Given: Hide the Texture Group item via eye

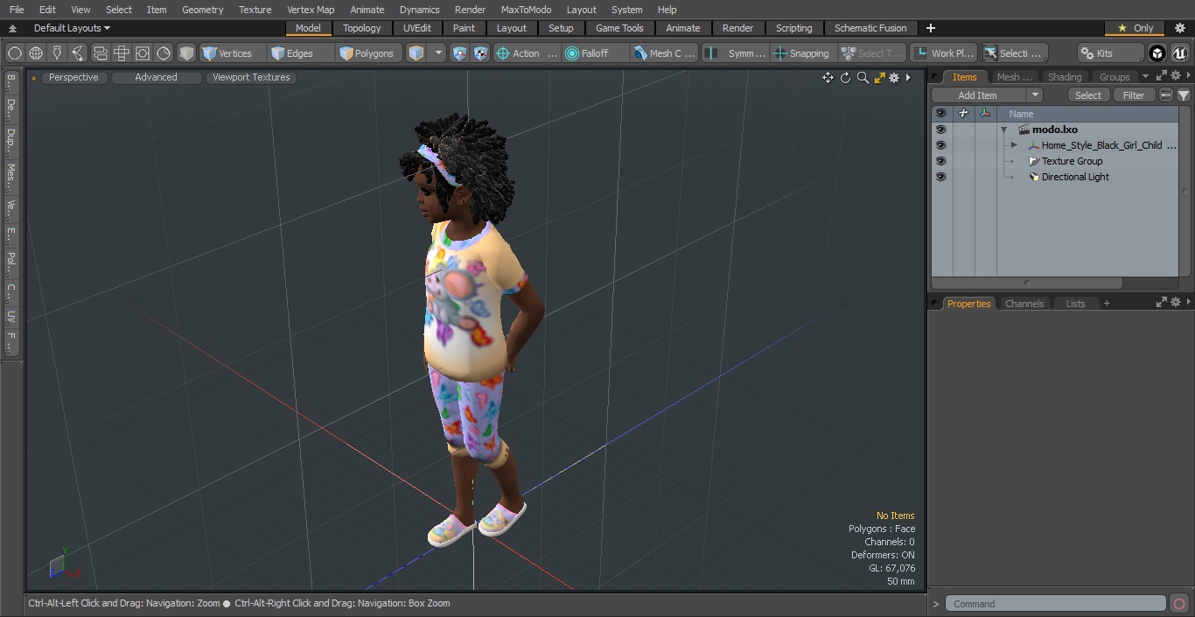Looking at the screenshot, I should point(940,161).
